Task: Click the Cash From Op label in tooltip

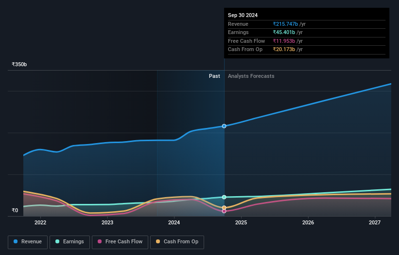Action: [x=245, y=50]
